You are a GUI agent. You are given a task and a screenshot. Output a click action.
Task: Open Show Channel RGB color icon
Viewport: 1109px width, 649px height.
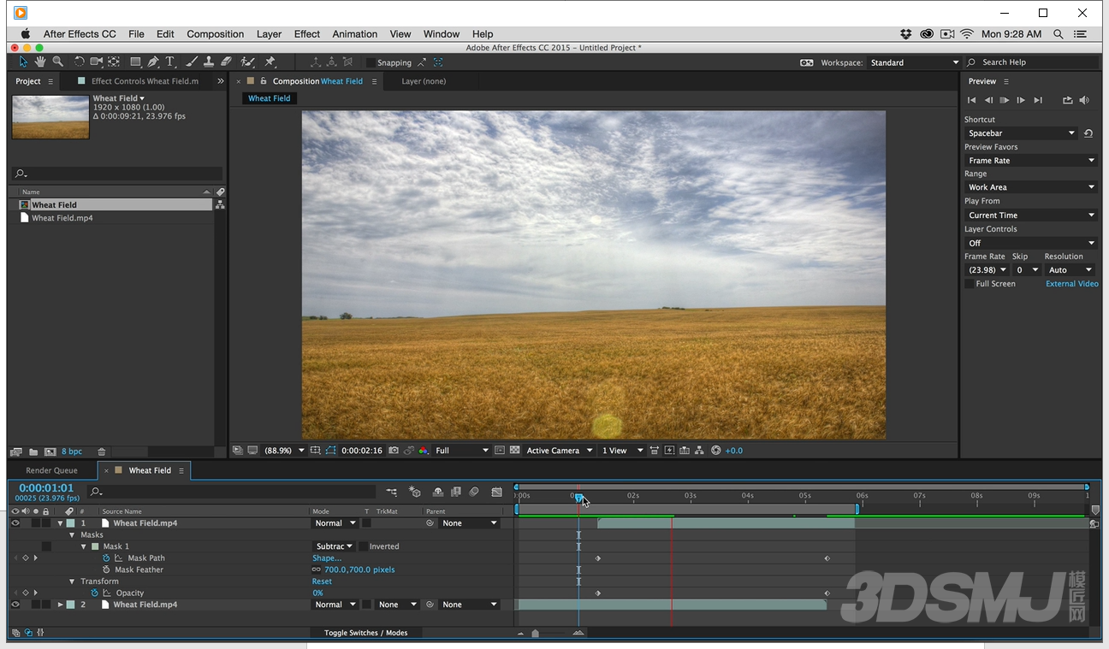pyautogui.click(x=423, y=451)
